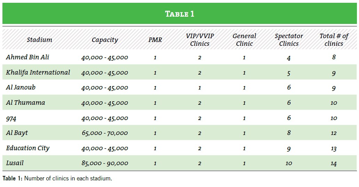
Task: Select the General Clinic column header
Action: click(x=244, y=40)
